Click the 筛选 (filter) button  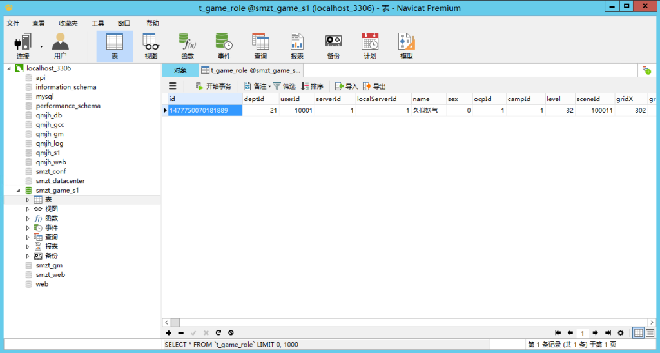point(284,86)
